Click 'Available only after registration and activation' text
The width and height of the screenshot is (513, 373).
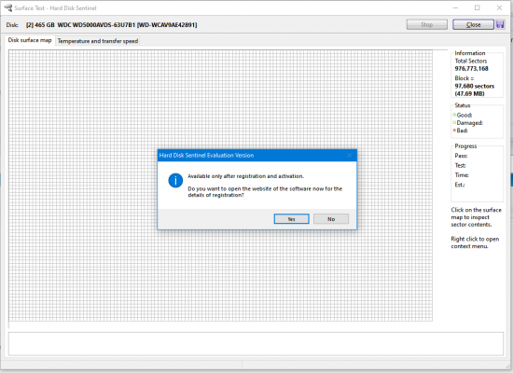click(245, 176)
